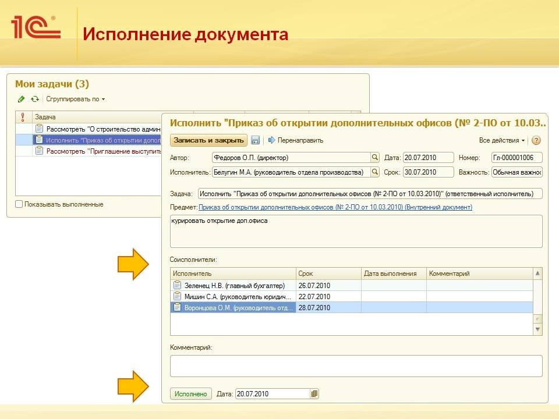Viewport: 559px width, 419px height.
Task: Save the task using the floppy disk icon
Action: (x=255, y=141)
